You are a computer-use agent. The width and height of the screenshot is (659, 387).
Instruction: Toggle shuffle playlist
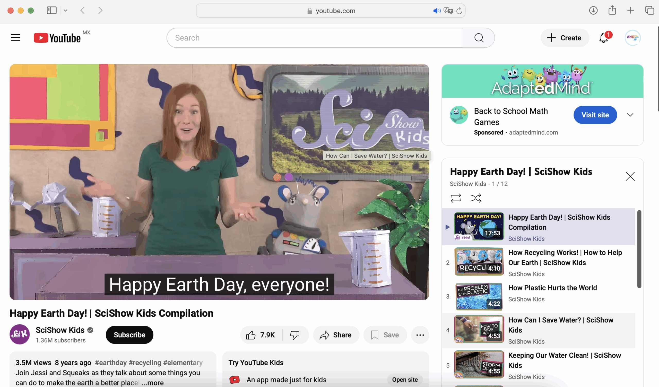(476, 198)
